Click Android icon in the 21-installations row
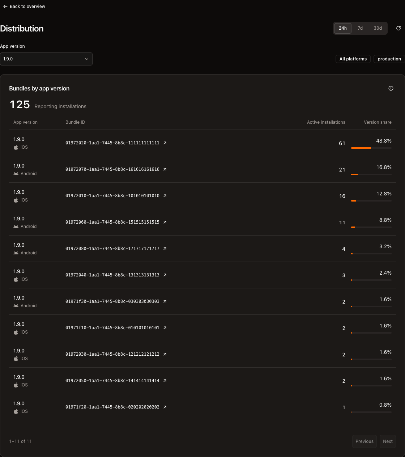Screen dimensions: 405x457 point(16,174)
